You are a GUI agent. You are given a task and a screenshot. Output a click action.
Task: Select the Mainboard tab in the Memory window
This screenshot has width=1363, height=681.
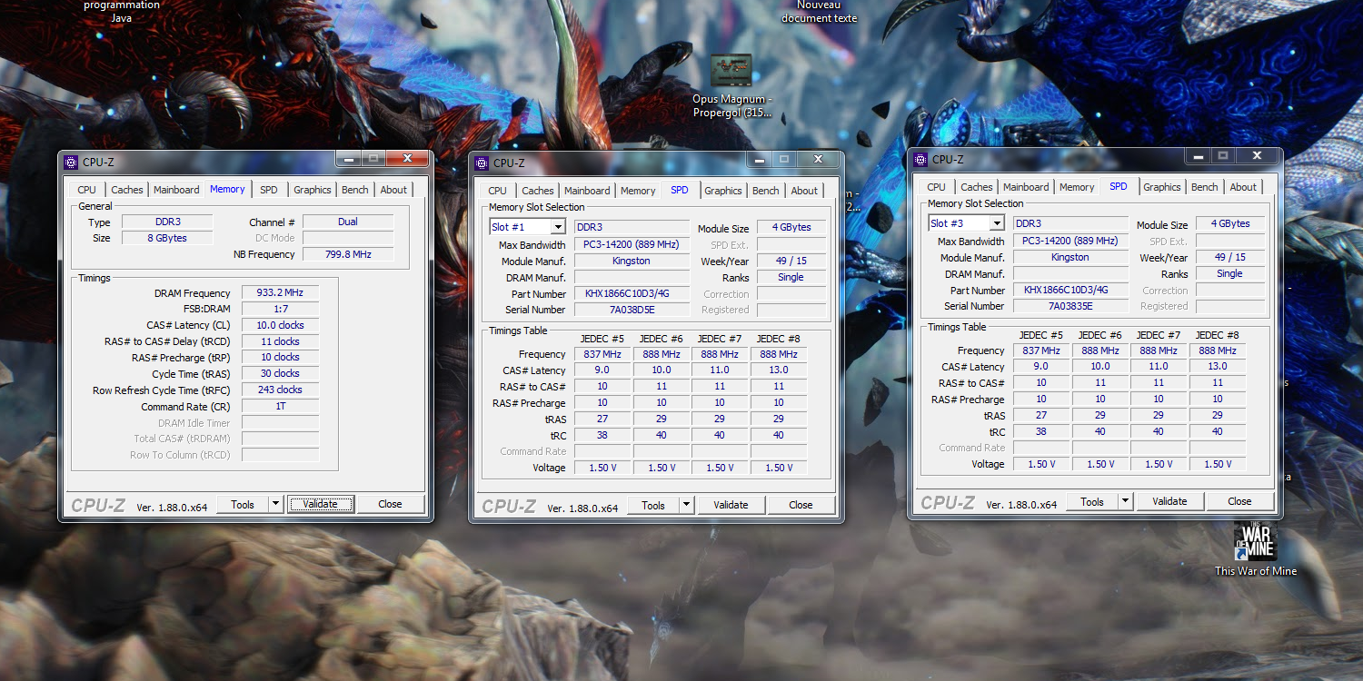pyautogui.click(x=176, y=190)
